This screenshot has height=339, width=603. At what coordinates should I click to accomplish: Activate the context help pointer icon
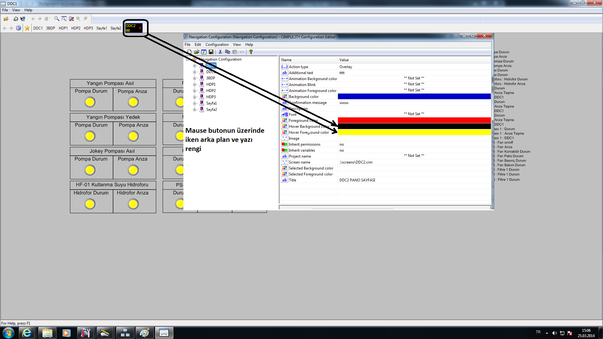point(23,19)
